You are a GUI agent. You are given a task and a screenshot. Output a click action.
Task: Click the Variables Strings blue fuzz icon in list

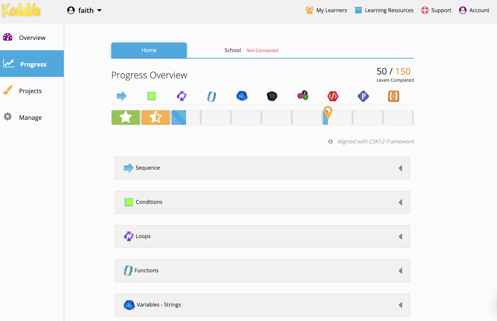tap(129, 305)
